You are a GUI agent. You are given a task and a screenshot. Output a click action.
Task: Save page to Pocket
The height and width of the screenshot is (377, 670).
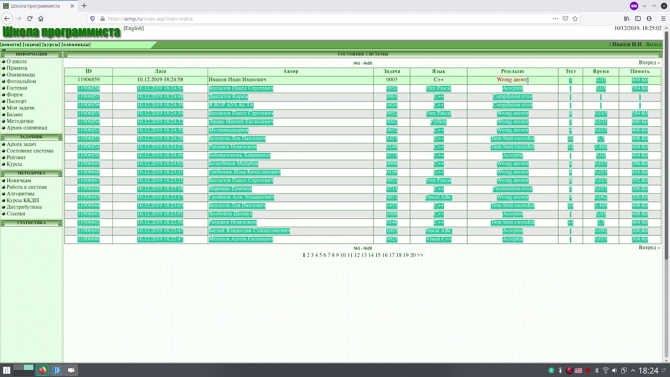point(565,18)
